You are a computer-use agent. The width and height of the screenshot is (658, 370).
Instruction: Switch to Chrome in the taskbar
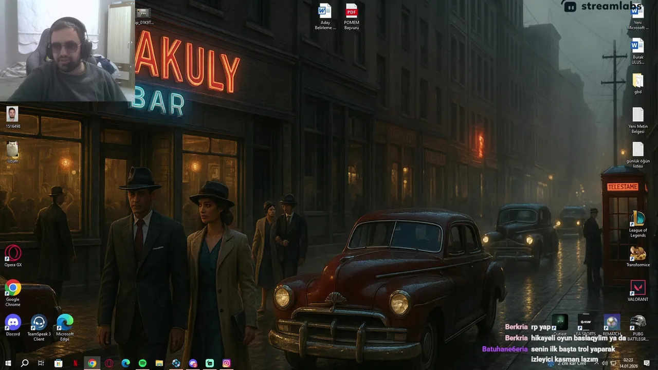pos(92,363)
